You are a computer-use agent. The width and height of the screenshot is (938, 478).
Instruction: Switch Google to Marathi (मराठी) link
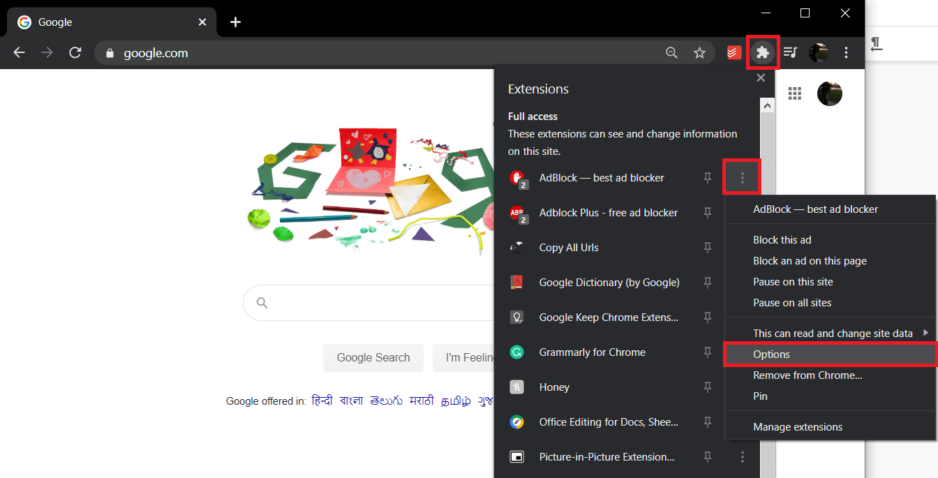422,401
